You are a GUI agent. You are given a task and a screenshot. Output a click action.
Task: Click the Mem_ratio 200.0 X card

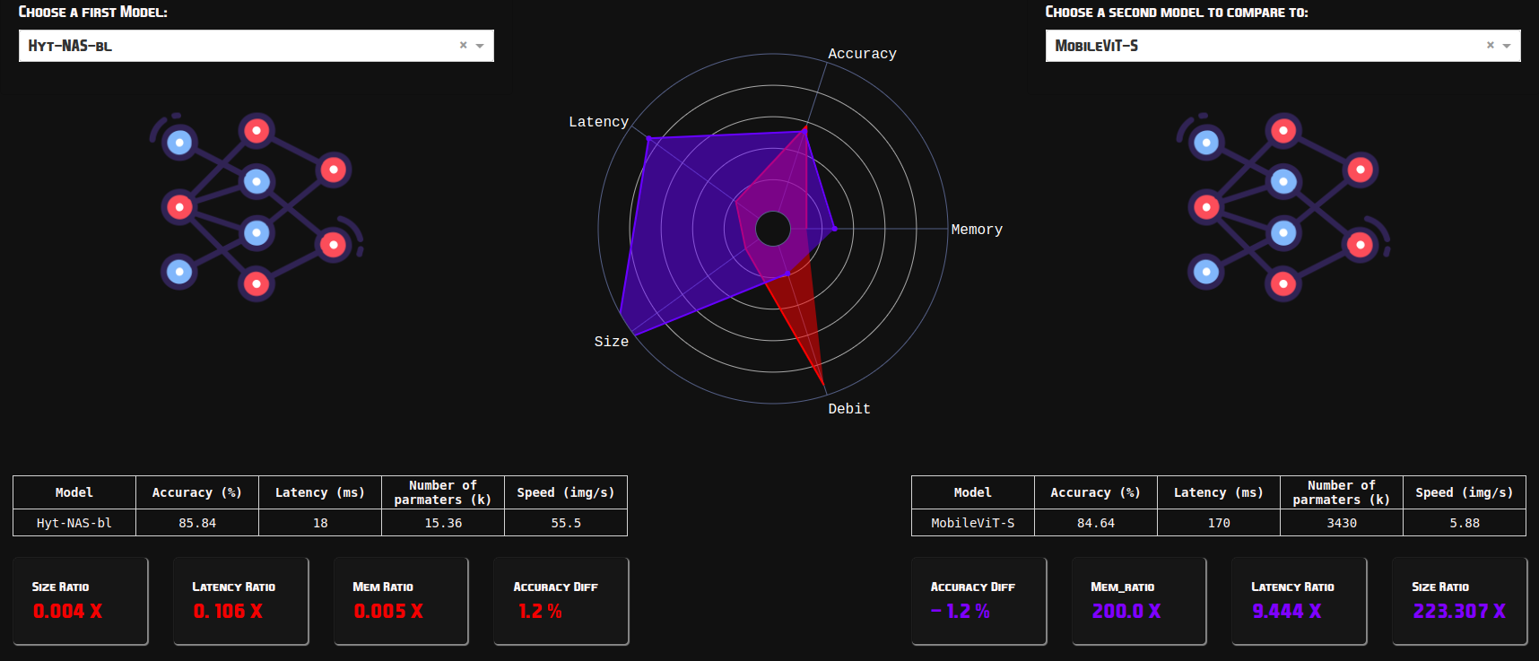(x=1139, y=601)
